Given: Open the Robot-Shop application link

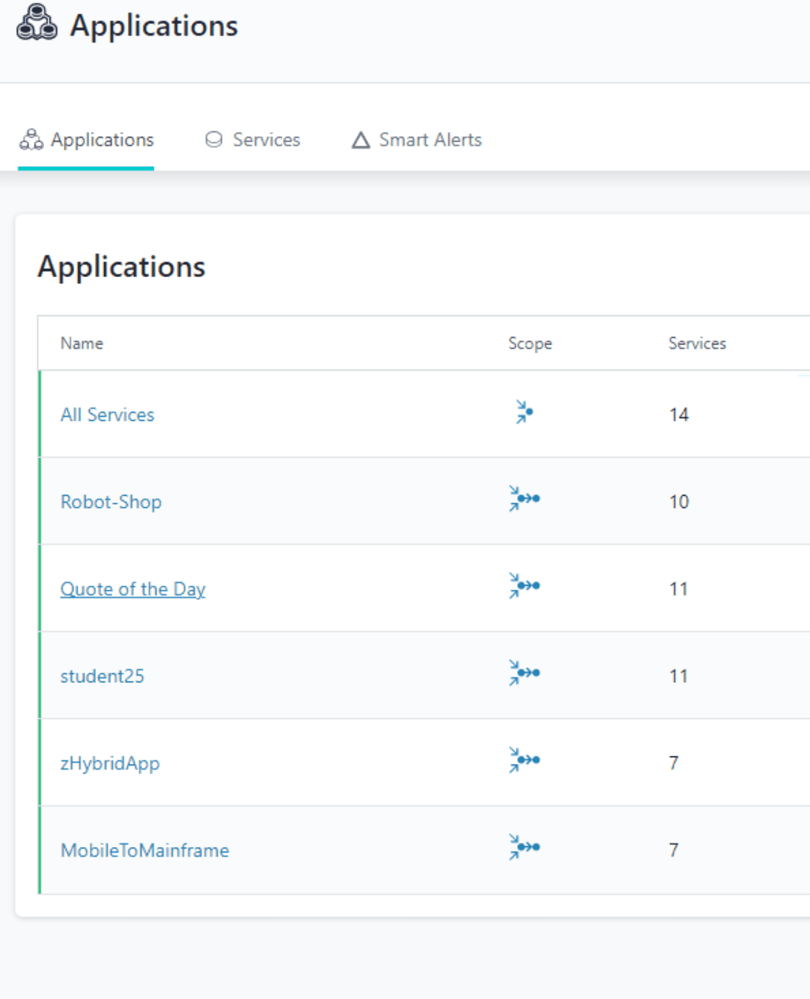Looking at the screenshot, I should tap(111, 502).
